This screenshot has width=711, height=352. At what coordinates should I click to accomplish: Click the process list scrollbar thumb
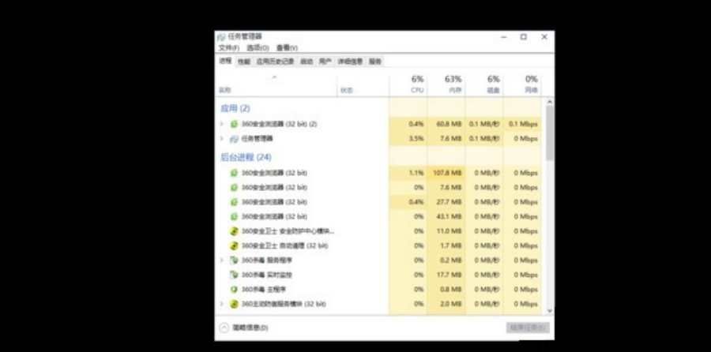(x=550, y=133)
